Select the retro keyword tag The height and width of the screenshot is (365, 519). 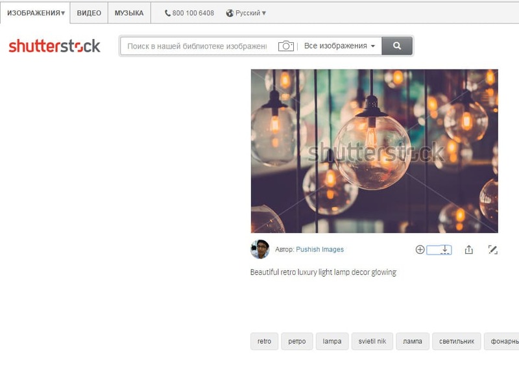pos(264,341)
